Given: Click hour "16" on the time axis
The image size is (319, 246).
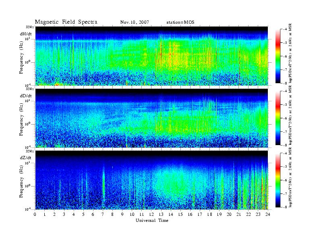Looking at the screenshot, I should coord(190,214).
